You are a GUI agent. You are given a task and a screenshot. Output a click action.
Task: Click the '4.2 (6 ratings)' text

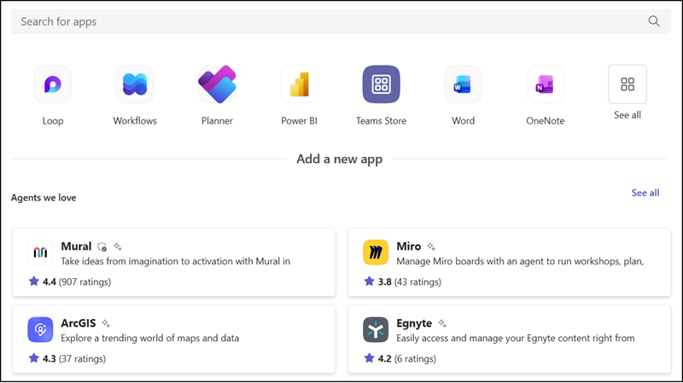pos(407,359)
